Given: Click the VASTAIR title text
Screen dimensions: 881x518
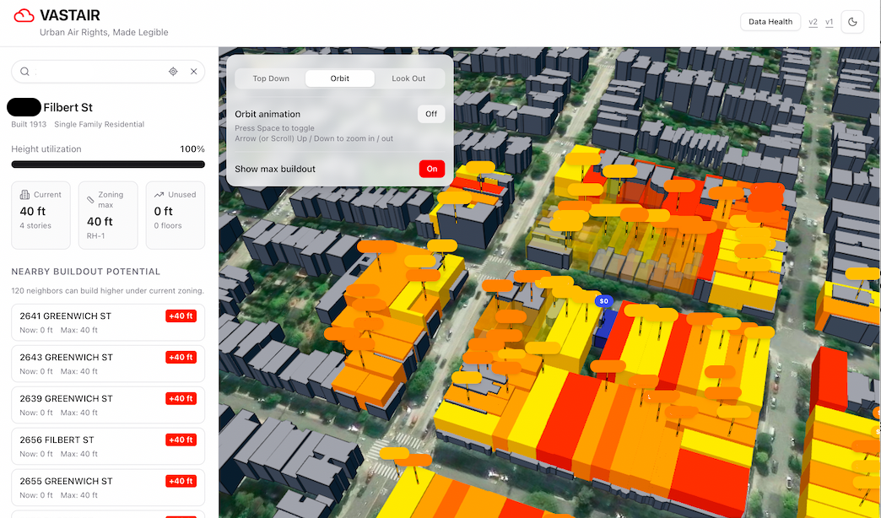Looking at the screenshot, I should (70, 15).
